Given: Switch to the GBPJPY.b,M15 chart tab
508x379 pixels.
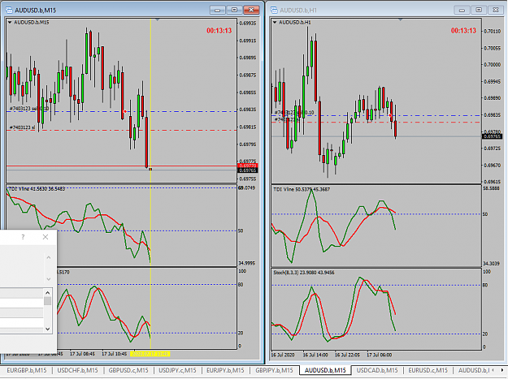Looking at the screenshot, I should pyautogui.click(x=274, y=370).
